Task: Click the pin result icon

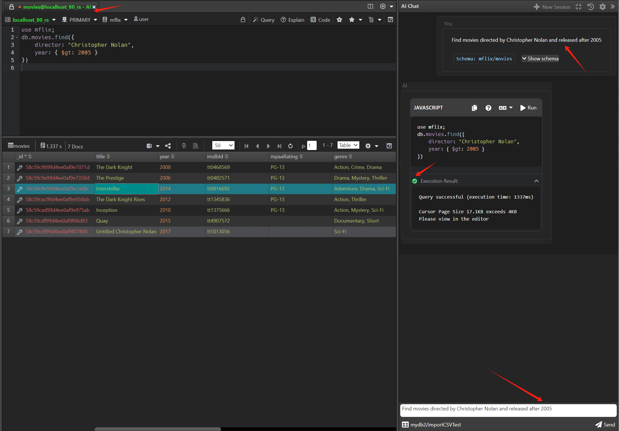Action: [184, 146]
